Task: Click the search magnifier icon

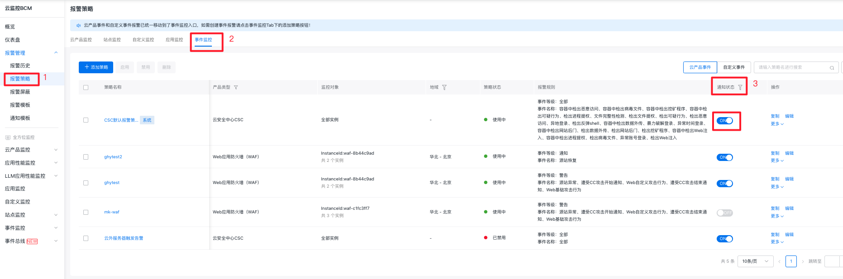Action: click(x=832, y=68)
